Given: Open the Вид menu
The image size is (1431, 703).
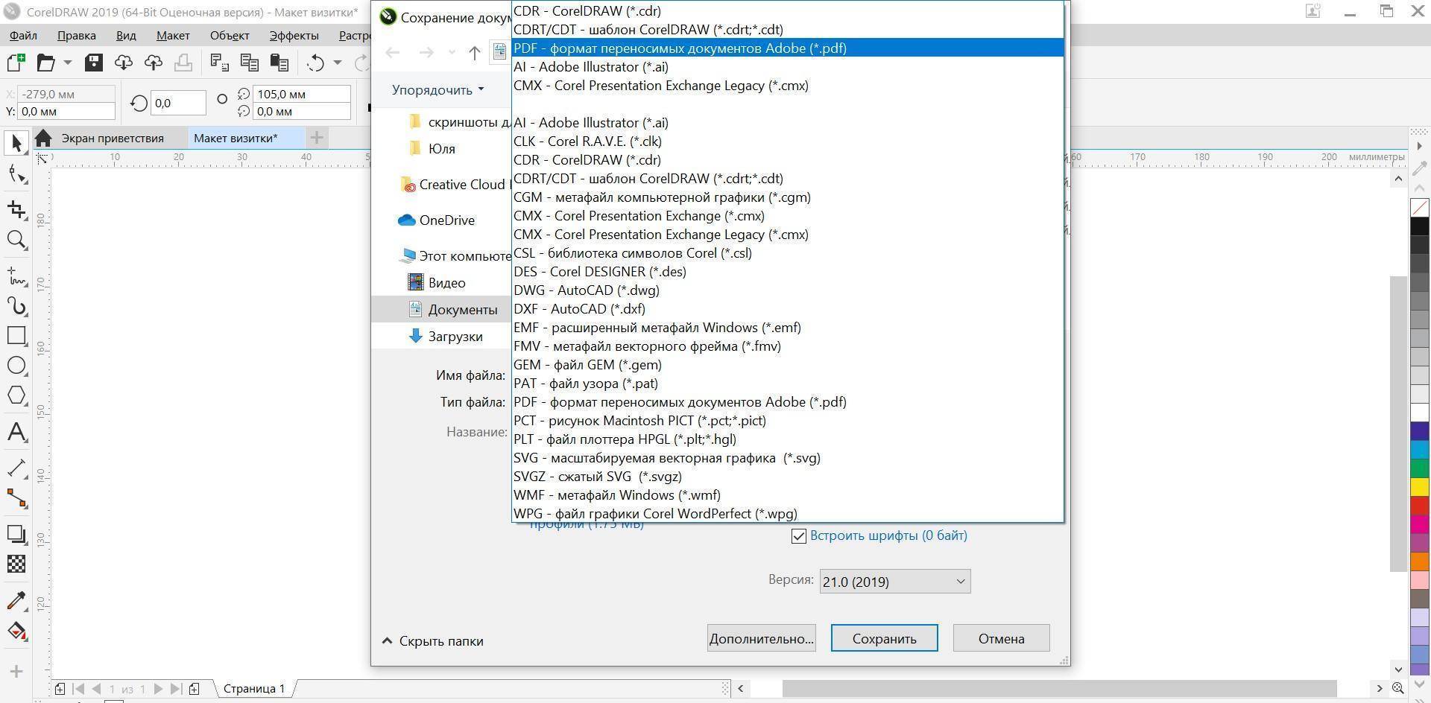Looking at the screenshot, I should click(126, 35).
